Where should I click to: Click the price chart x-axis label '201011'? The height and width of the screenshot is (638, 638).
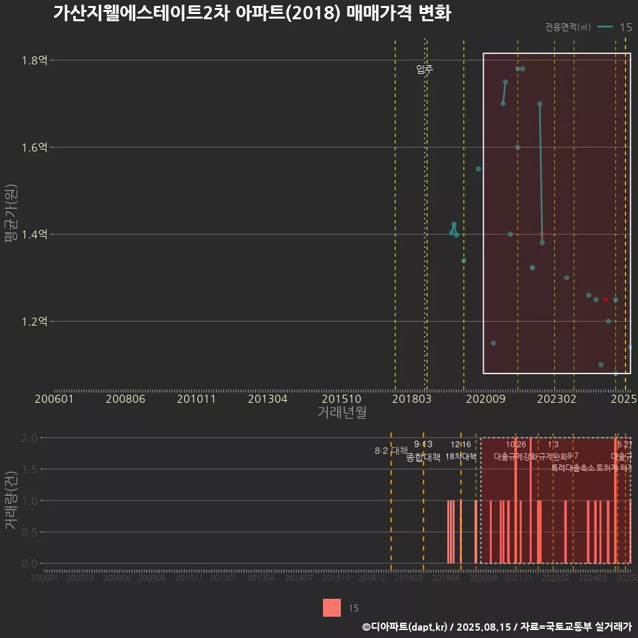[196, 399]
